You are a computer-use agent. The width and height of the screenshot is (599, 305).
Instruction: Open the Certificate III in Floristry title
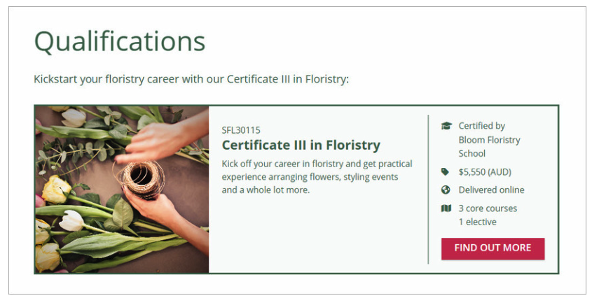click(301, 146)
